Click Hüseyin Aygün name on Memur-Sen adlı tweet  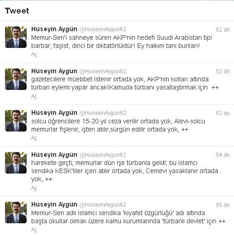pyautogui.click(x=54, y=205)
